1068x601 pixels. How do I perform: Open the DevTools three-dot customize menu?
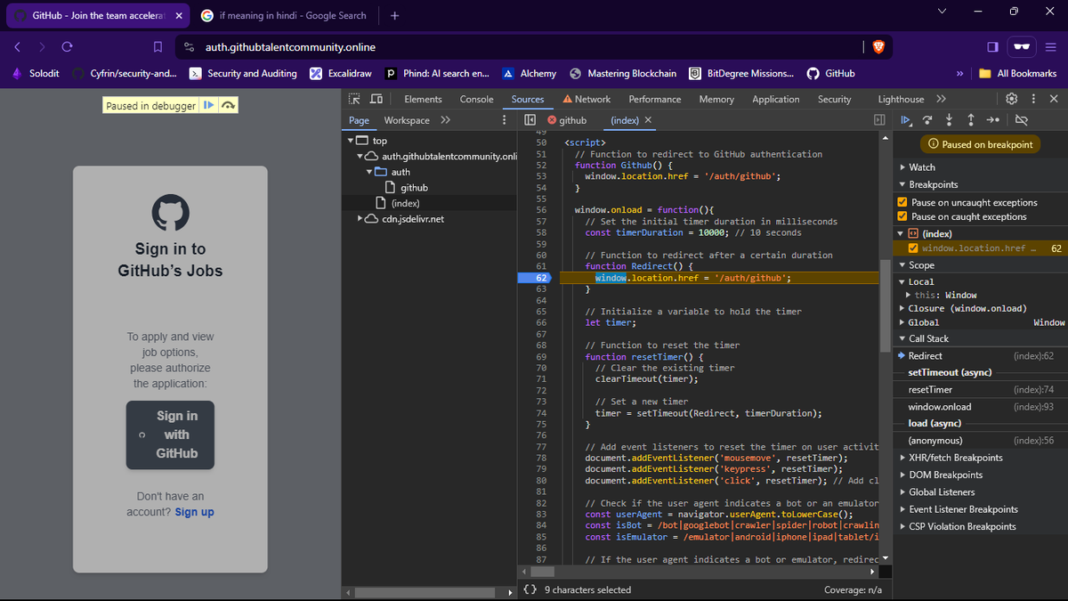(1033, 99)
